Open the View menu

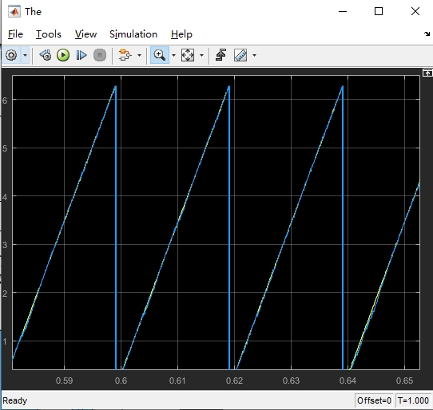tap(86, 34)
